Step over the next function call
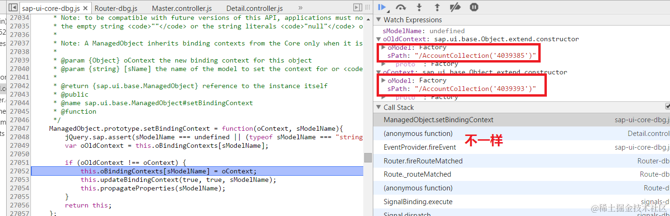 click(x=401, y=7)
